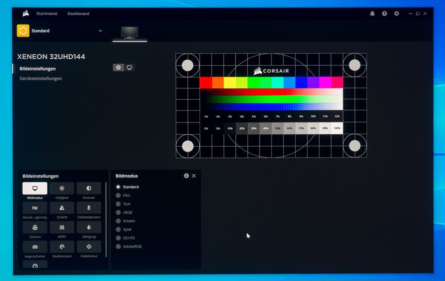Select Geräteeinstellungen in the sidebar
Screen dimensions: 445x281
pyautogui.click(x=41, y=79)
